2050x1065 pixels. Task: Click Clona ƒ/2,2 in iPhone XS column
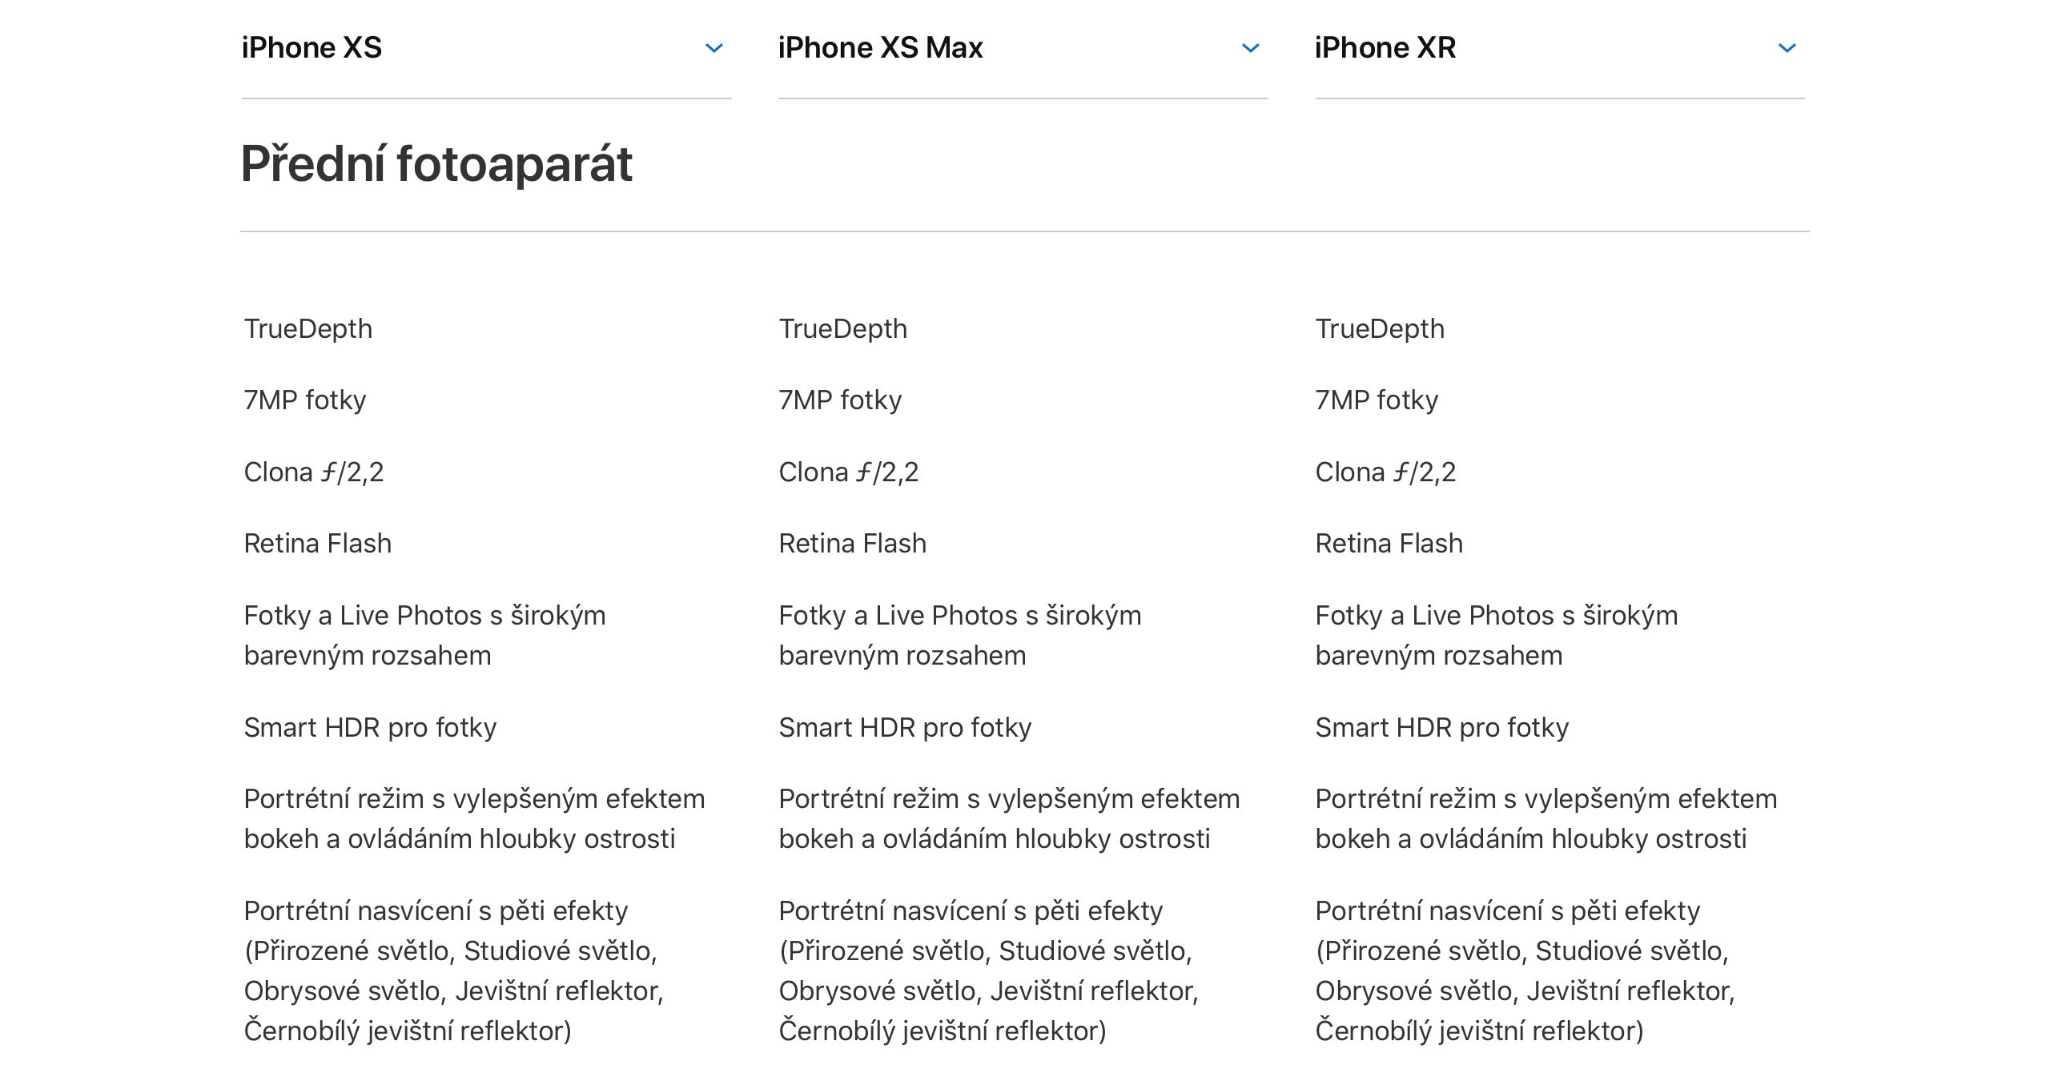pyautogui.click(x=314, y=472)
